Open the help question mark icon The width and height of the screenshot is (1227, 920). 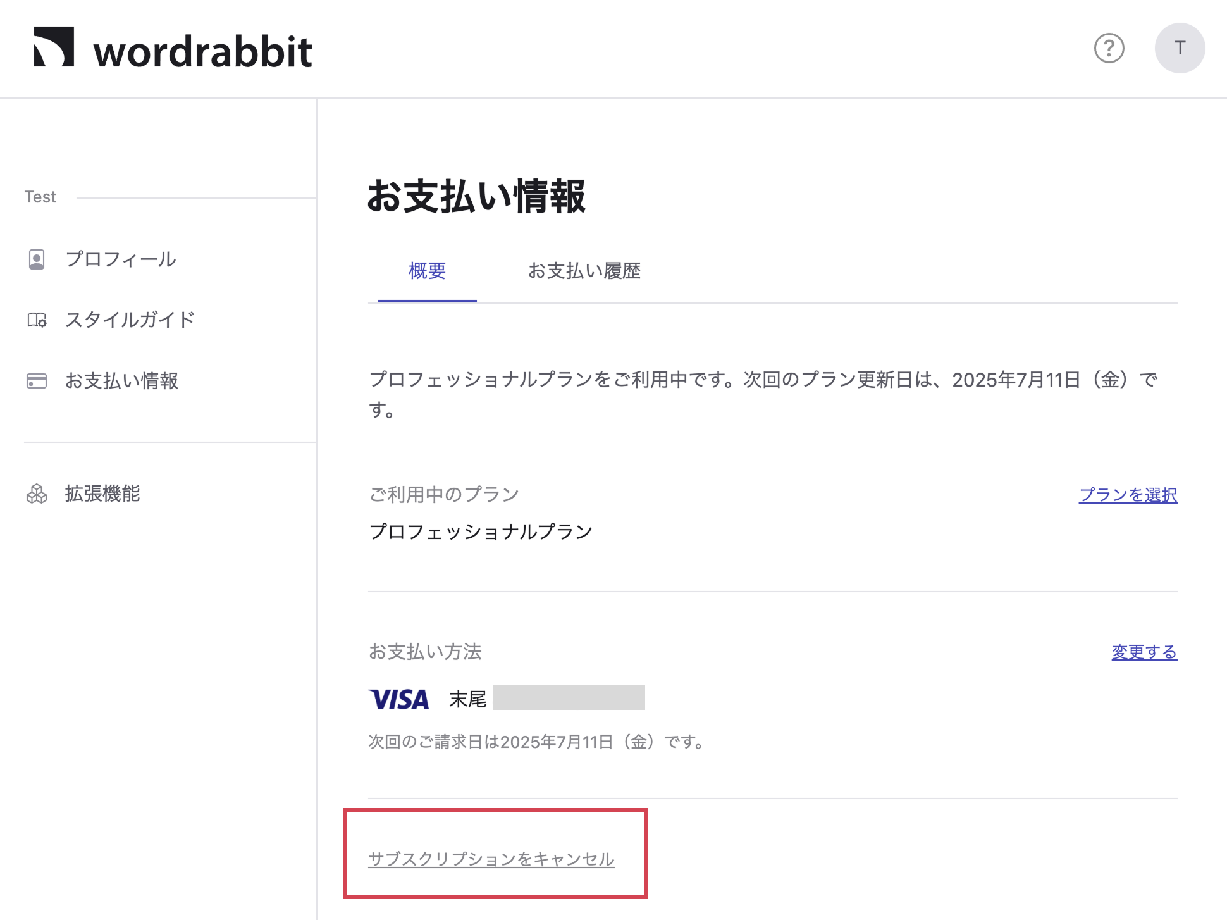[x=1109, y=48]
